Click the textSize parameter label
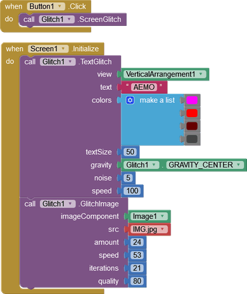 click(99, 152)
